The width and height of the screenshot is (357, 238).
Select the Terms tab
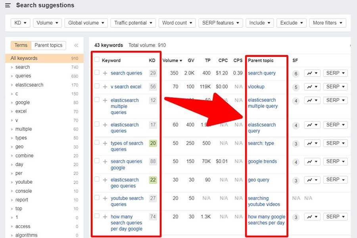[21, 45]
